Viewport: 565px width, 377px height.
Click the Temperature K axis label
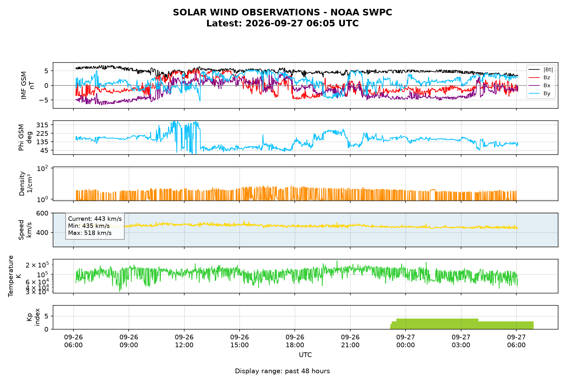tap(15, 276)
